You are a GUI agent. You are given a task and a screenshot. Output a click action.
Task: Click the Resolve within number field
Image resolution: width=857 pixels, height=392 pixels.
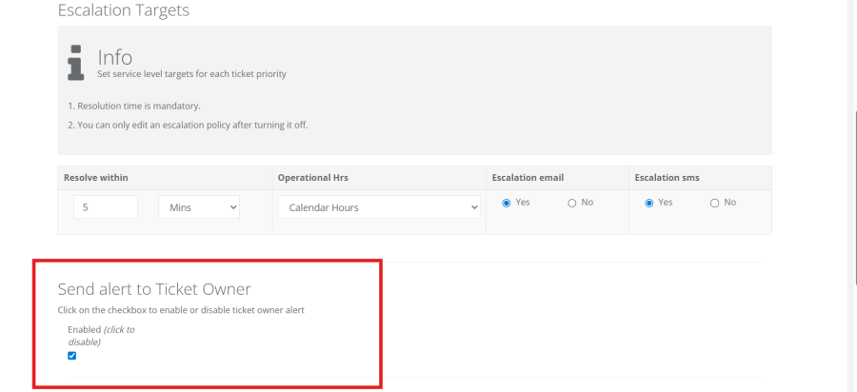(106, 207)
